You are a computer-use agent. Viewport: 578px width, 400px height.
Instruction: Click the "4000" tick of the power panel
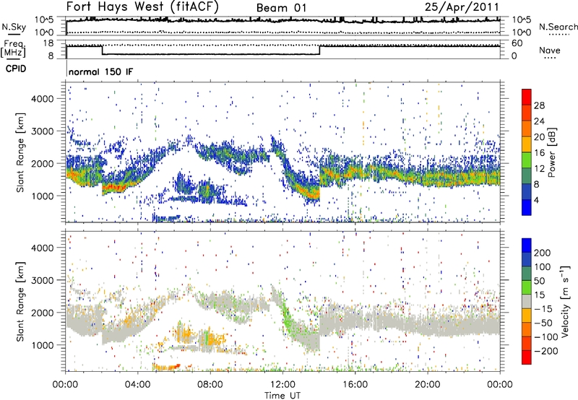coord(43,99)
